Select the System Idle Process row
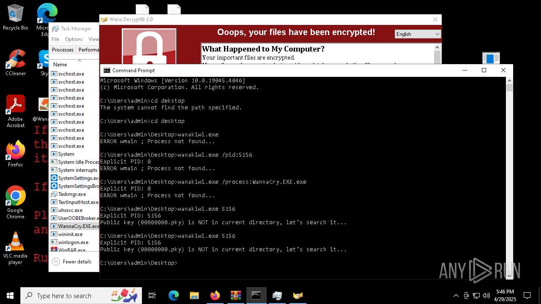Image resolution: width=541 pixels, height=304 pixels. click(75, 162)
